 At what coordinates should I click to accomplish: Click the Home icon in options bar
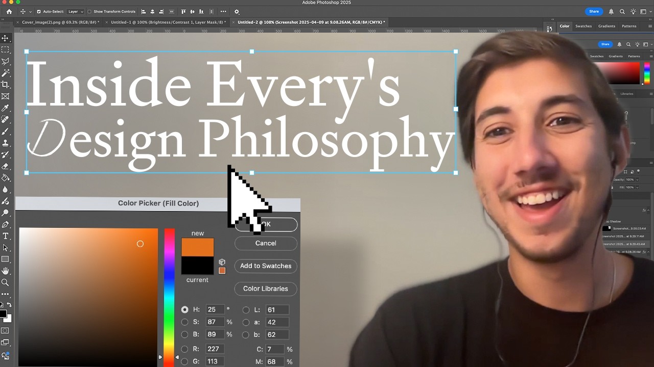[x=9, y=11]
